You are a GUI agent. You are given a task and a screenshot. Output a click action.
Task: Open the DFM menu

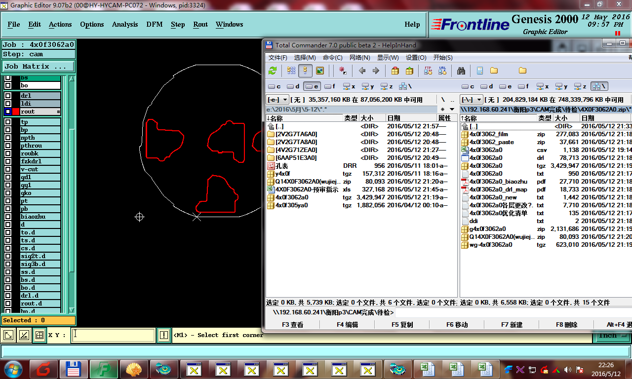point(155,24)
